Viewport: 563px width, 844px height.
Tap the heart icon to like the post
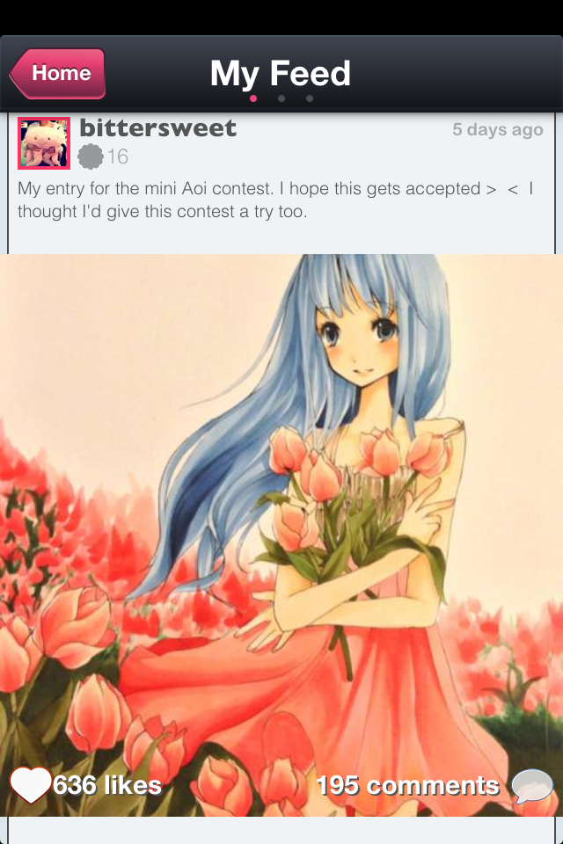click(31, 785)
